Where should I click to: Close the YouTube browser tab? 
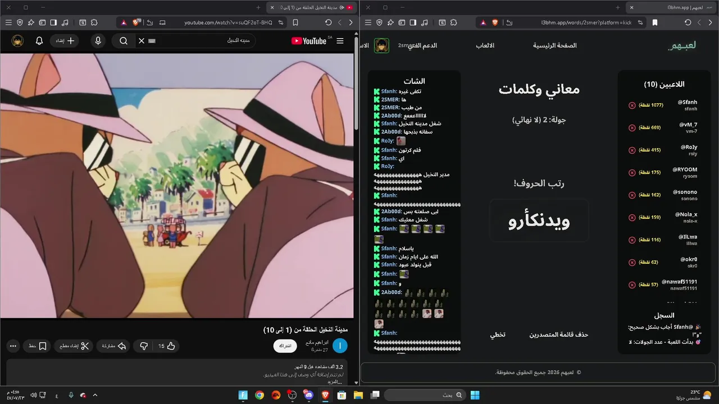coord(272,7)
